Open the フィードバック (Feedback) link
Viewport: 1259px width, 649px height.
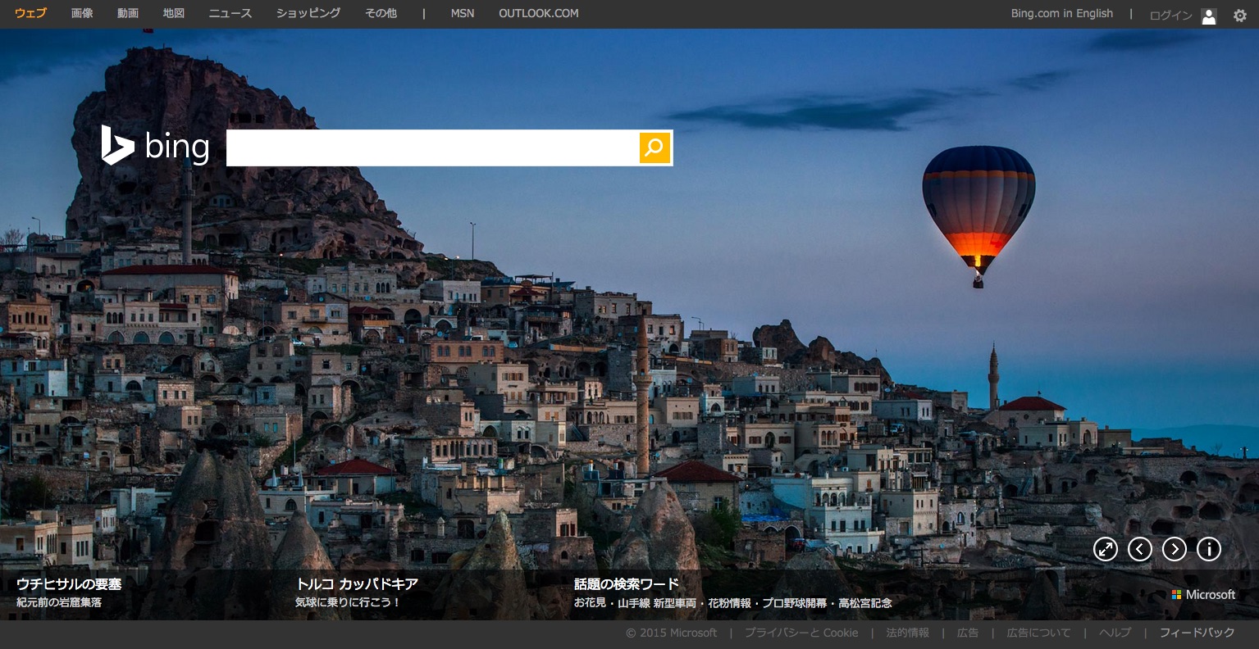(1197, 633)
